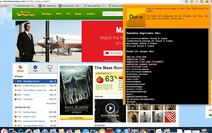
Task: Click the browser address bar URL
Action: 25,1
